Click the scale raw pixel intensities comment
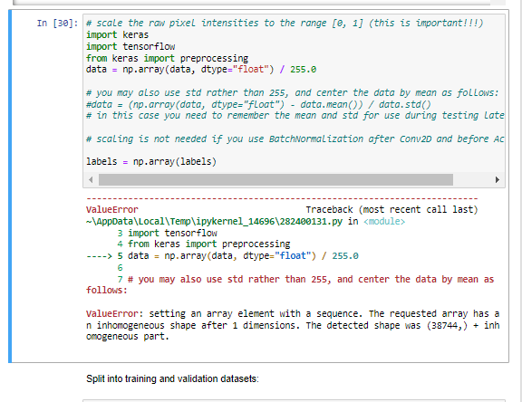 pos(285,24)
